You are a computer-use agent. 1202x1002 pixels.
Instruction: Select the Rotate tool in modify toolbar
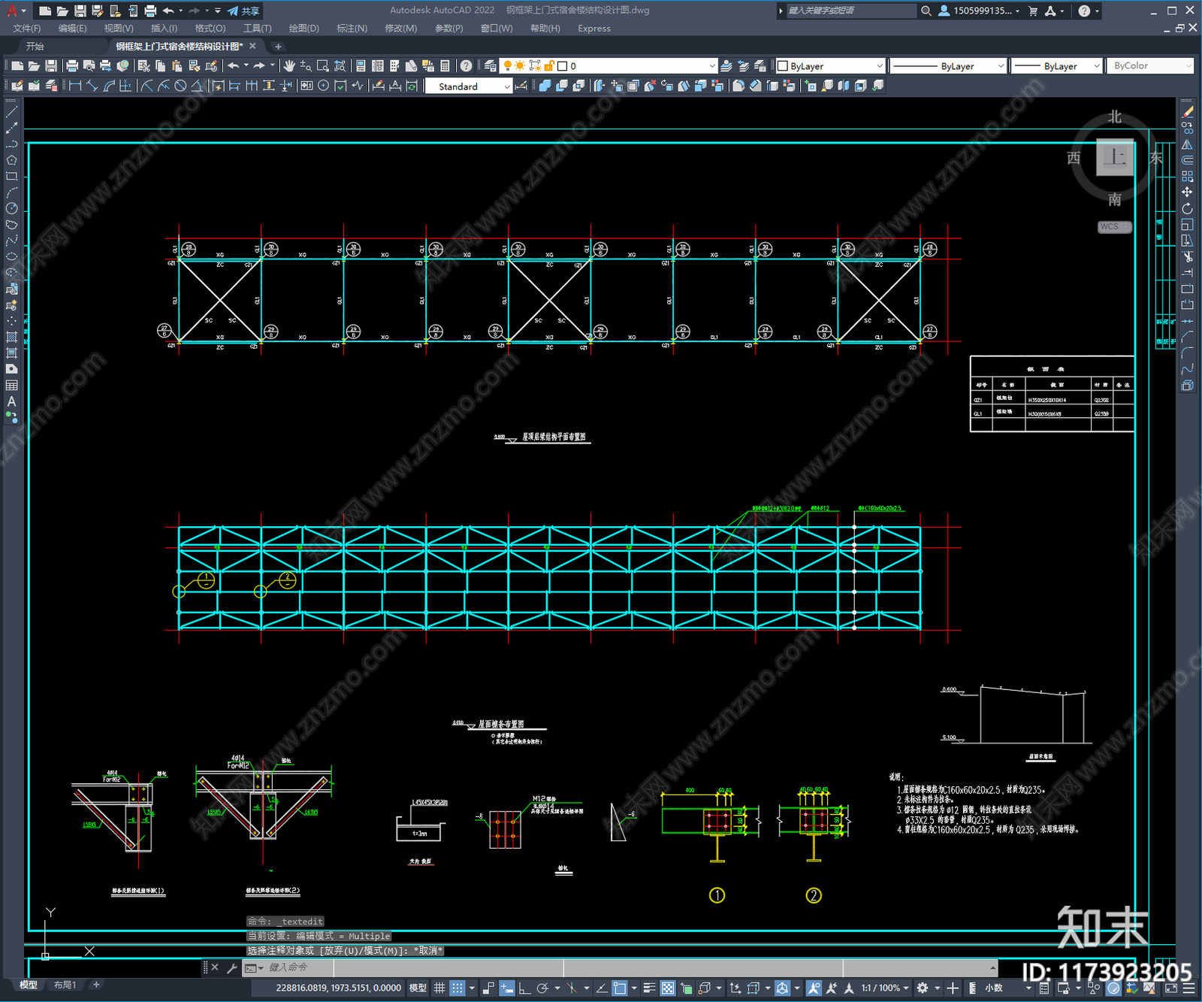(x=1187, y=208)
